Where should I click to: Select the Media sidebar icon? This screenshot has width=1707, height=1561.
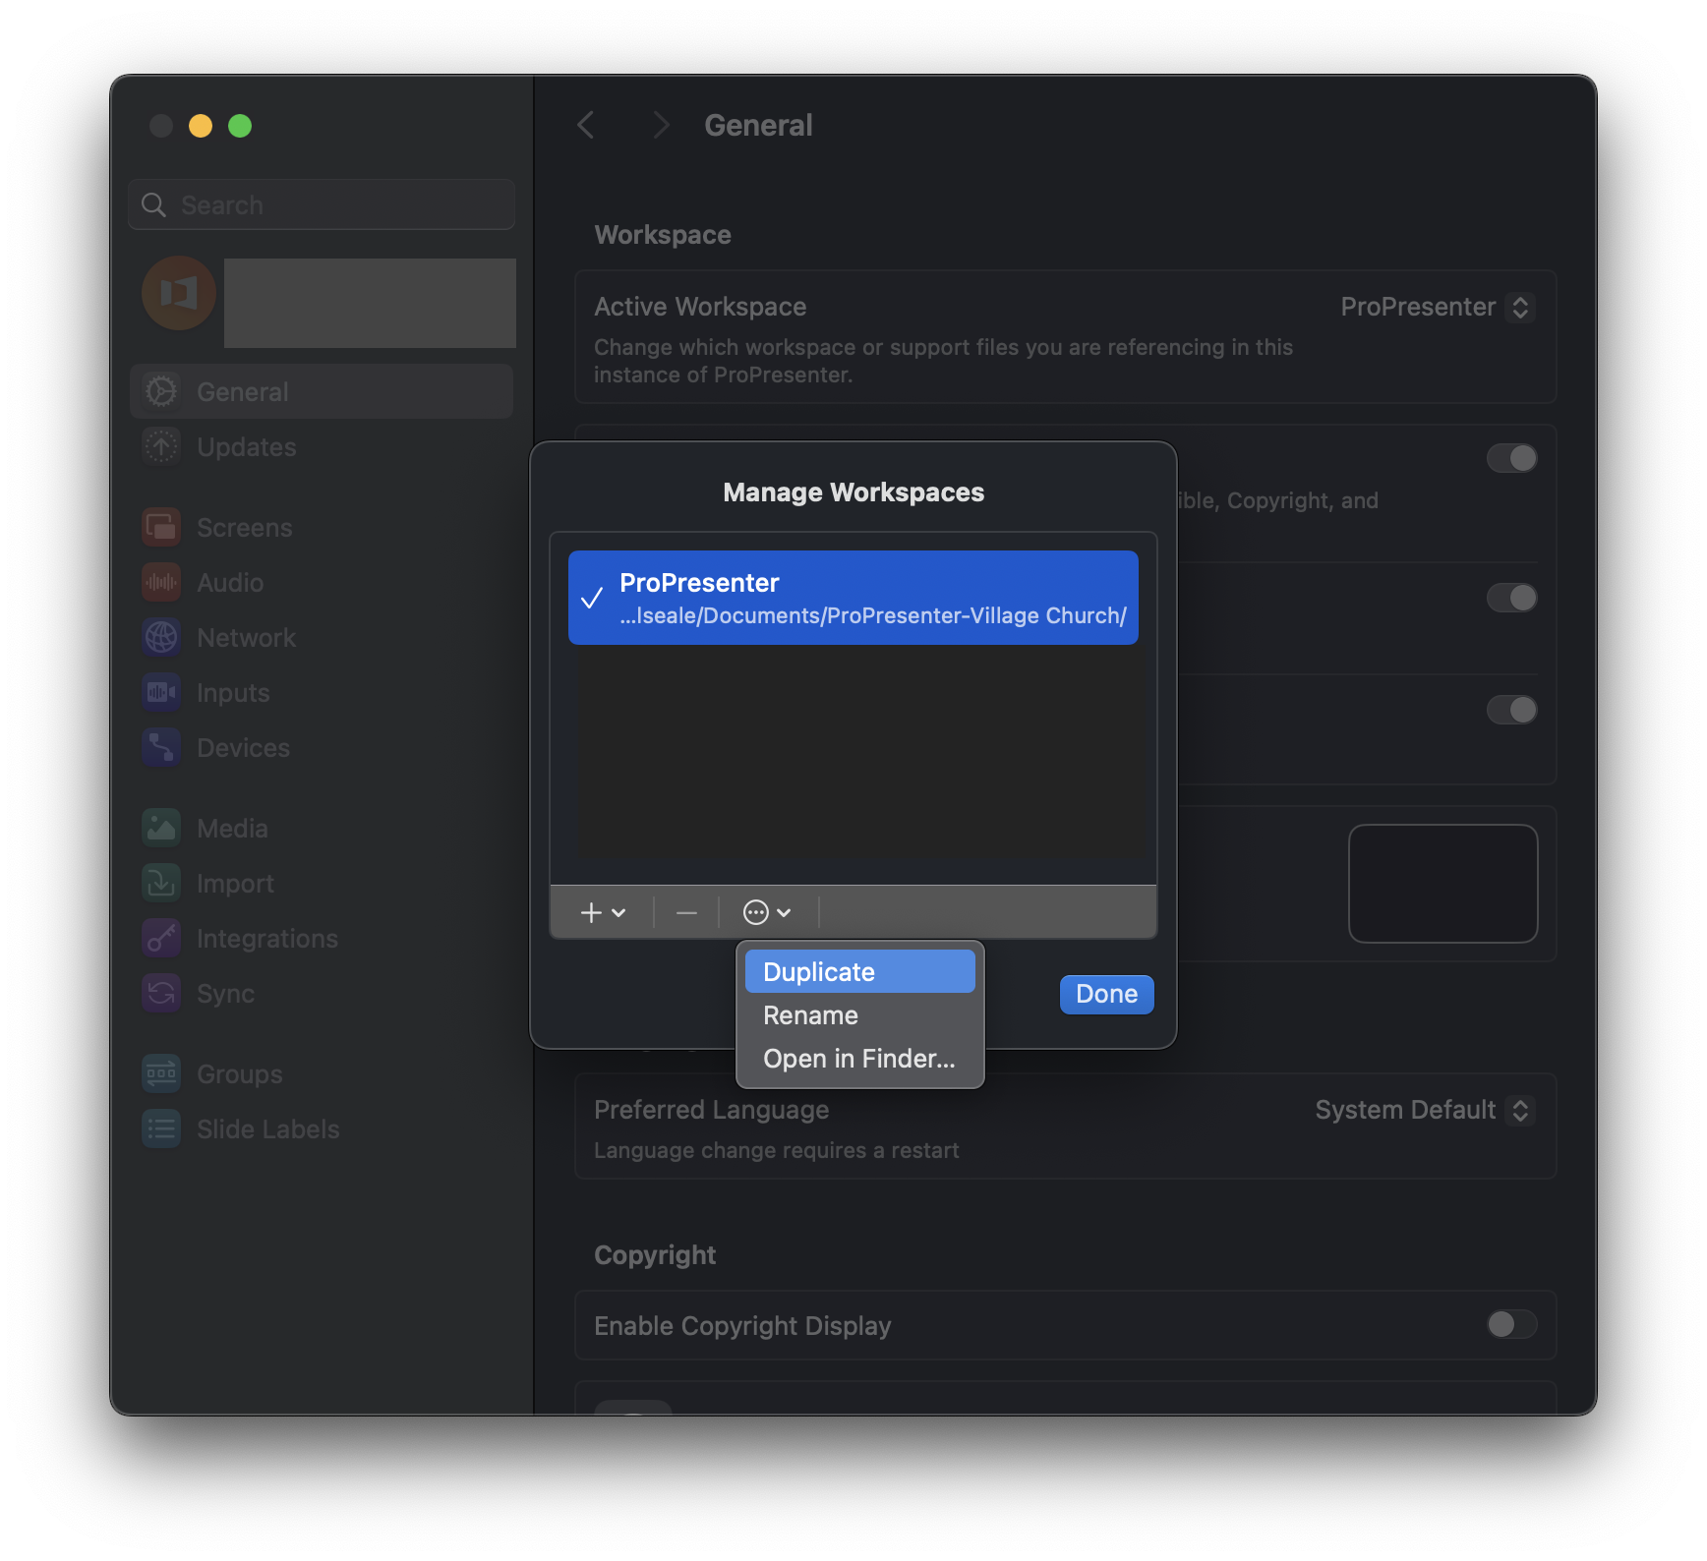point(161,829)
